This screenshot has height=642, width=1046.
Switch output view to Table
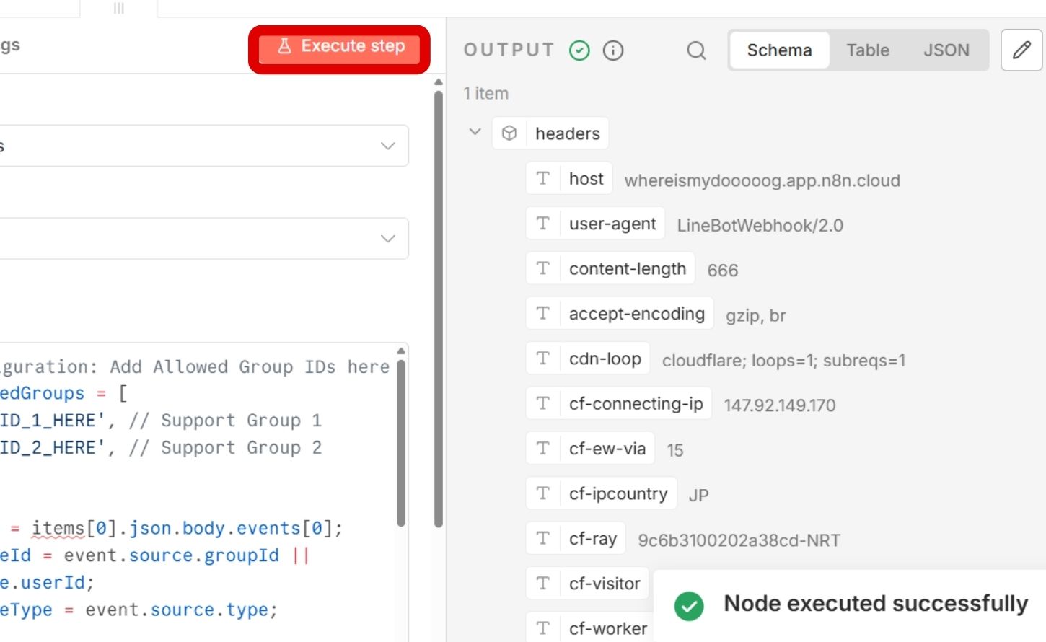click(867, 50)
